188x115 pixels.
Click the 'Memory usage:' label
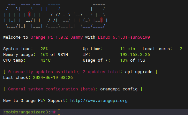tap(19, 55)
